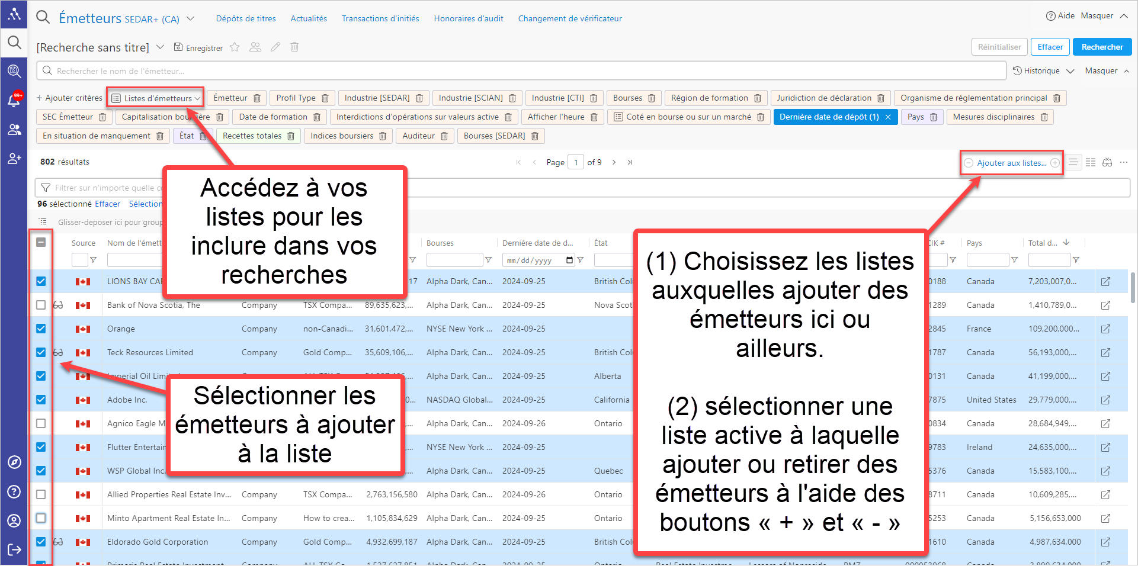Open the notifications bell with 99+ badge
Viewport: 1138px width, 566px height.
pyautogui.click(x=14, y=99)
